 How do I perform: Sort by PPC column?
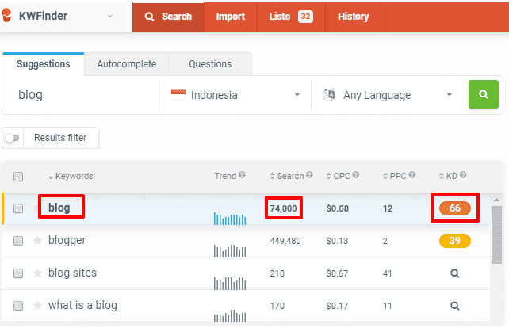pos(394,176)
